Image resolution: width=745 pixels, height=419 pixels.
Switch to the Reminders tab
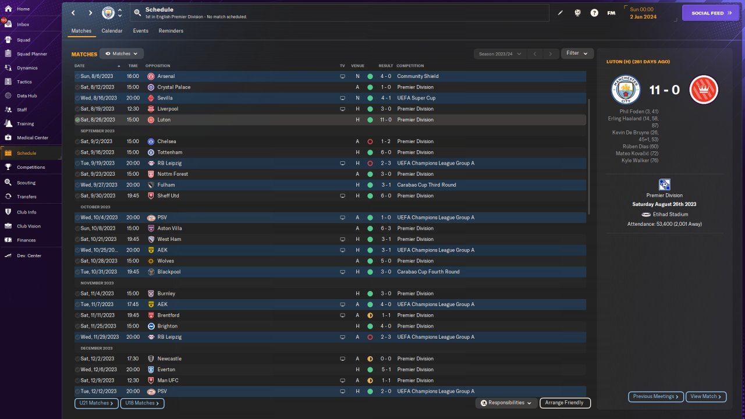pos(171,31)
